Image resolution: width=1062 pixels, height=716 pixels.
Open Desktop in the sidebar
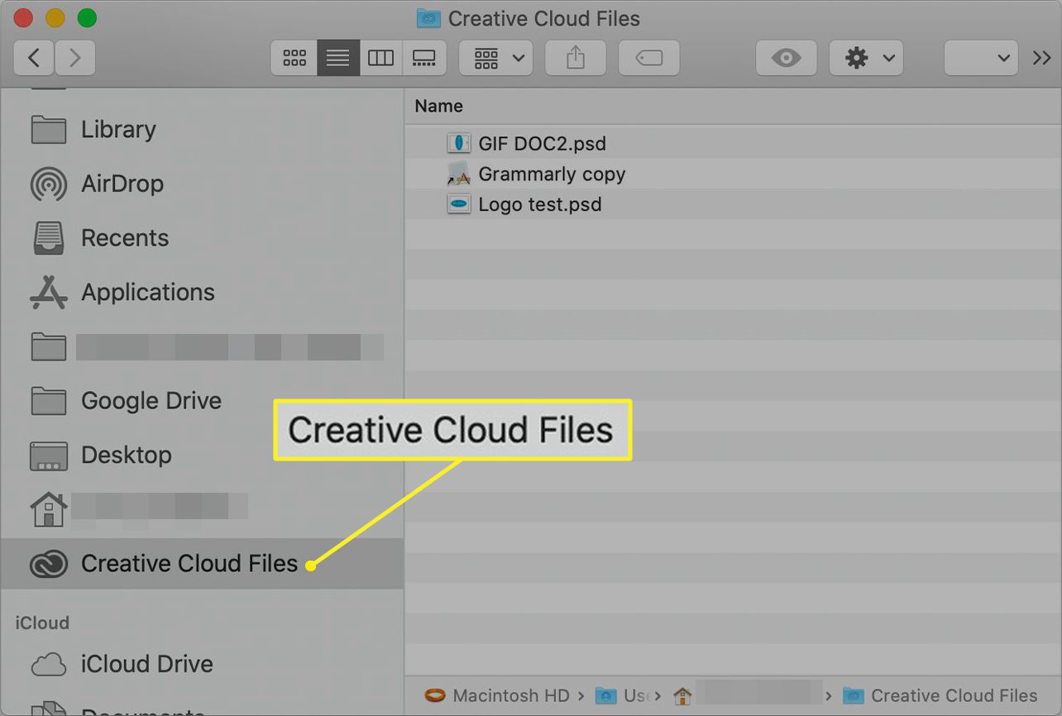(x=202, y=455)
